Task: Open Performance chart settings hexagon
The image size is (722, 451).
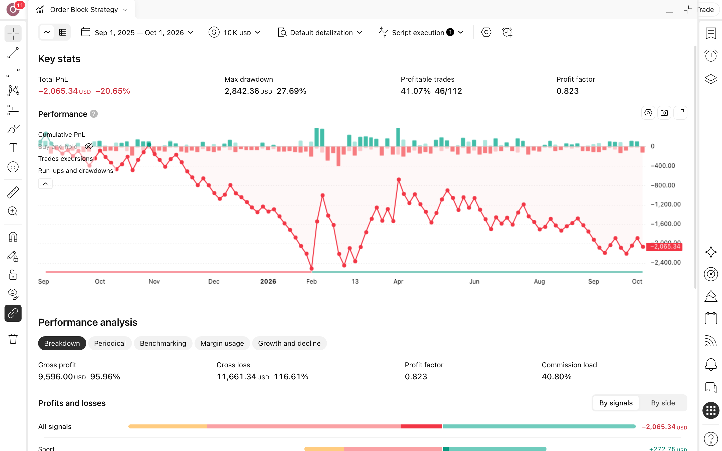Action: click(x=648, y=113)
